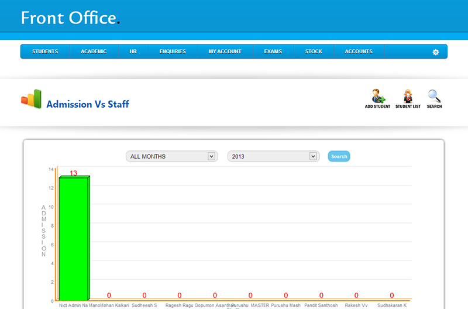Go to the ENQUIRIES menu

(173, 51)
